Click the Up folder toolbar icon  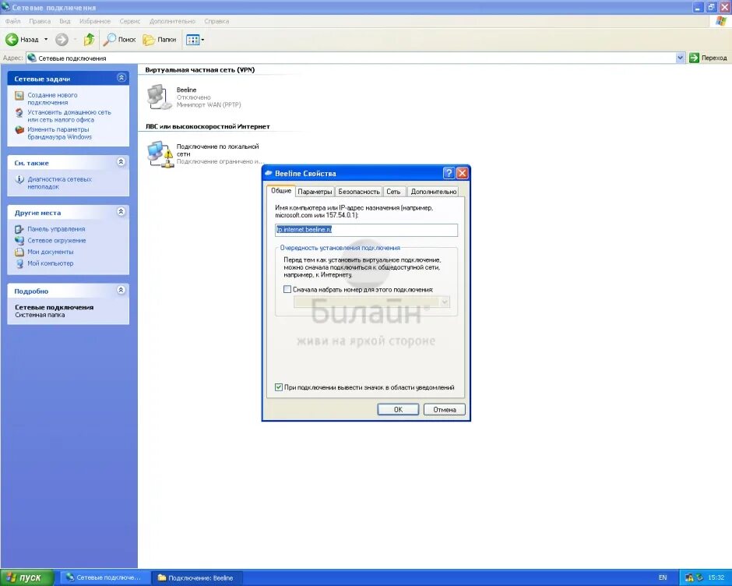(89, 40)
